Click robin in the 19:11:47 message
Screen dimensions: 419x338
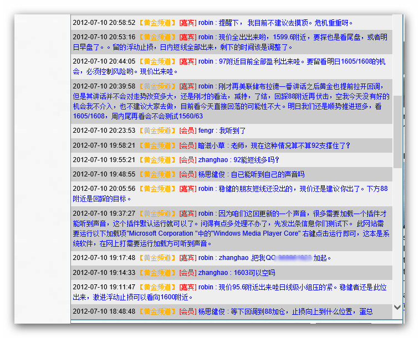pyautogui.click(x=206, y=287)
